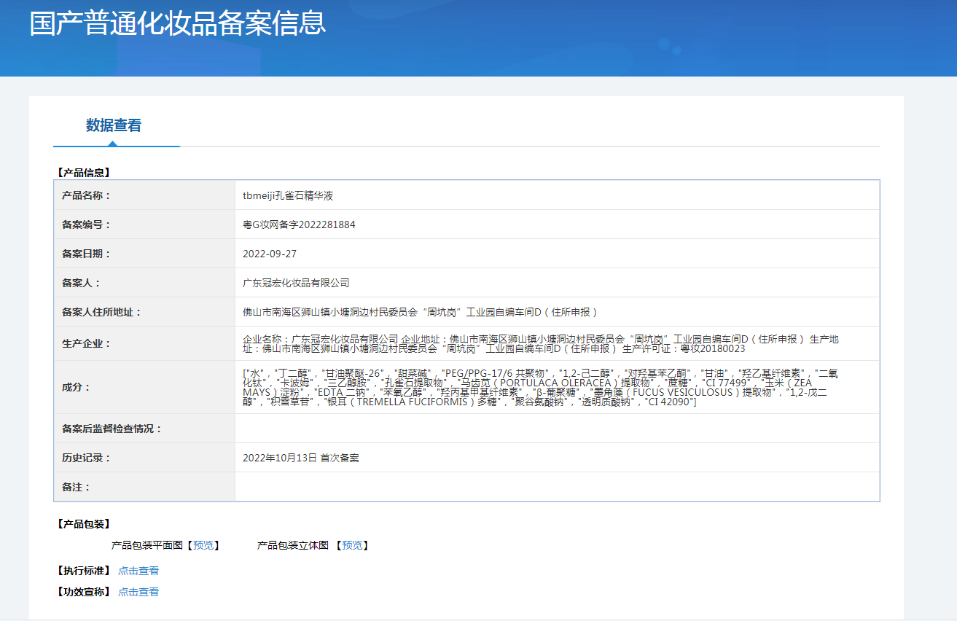Click the 产品名称 row label

(86, 195)
